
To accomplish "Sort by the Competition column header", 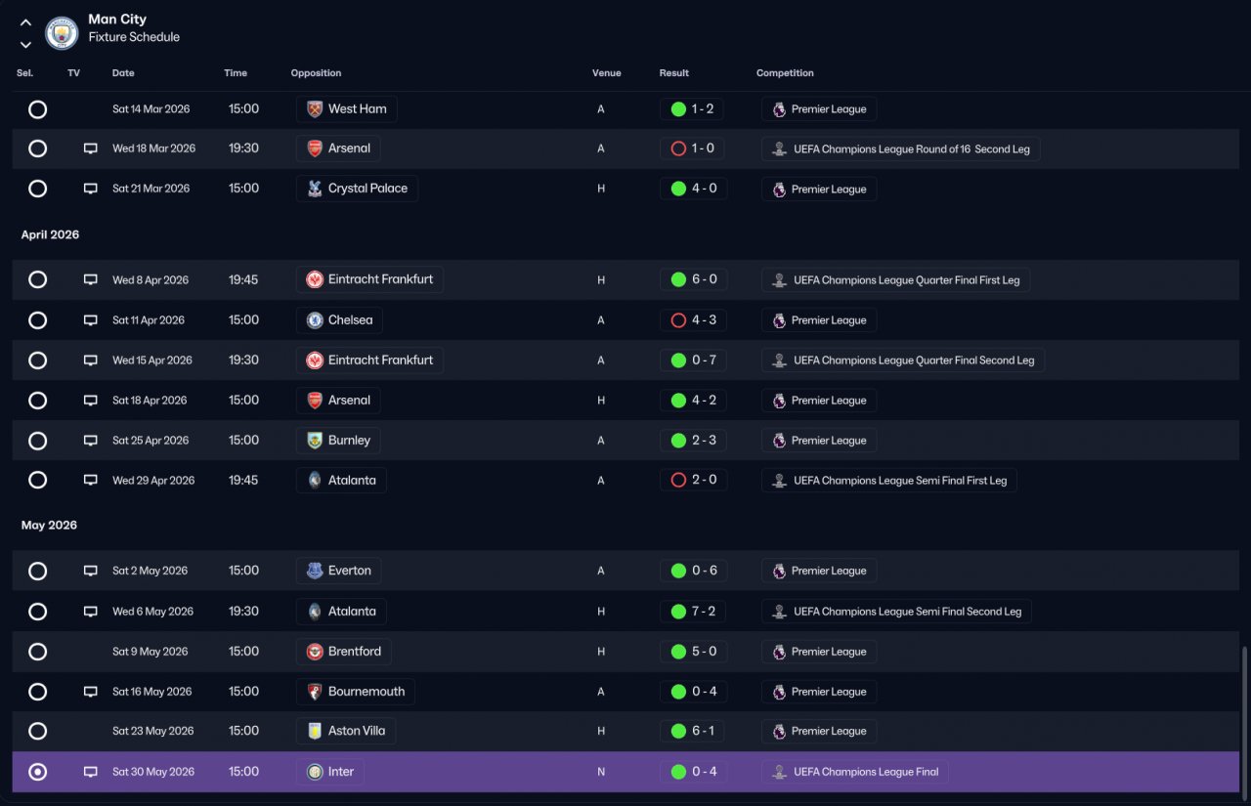I will [x=785, y=73].
